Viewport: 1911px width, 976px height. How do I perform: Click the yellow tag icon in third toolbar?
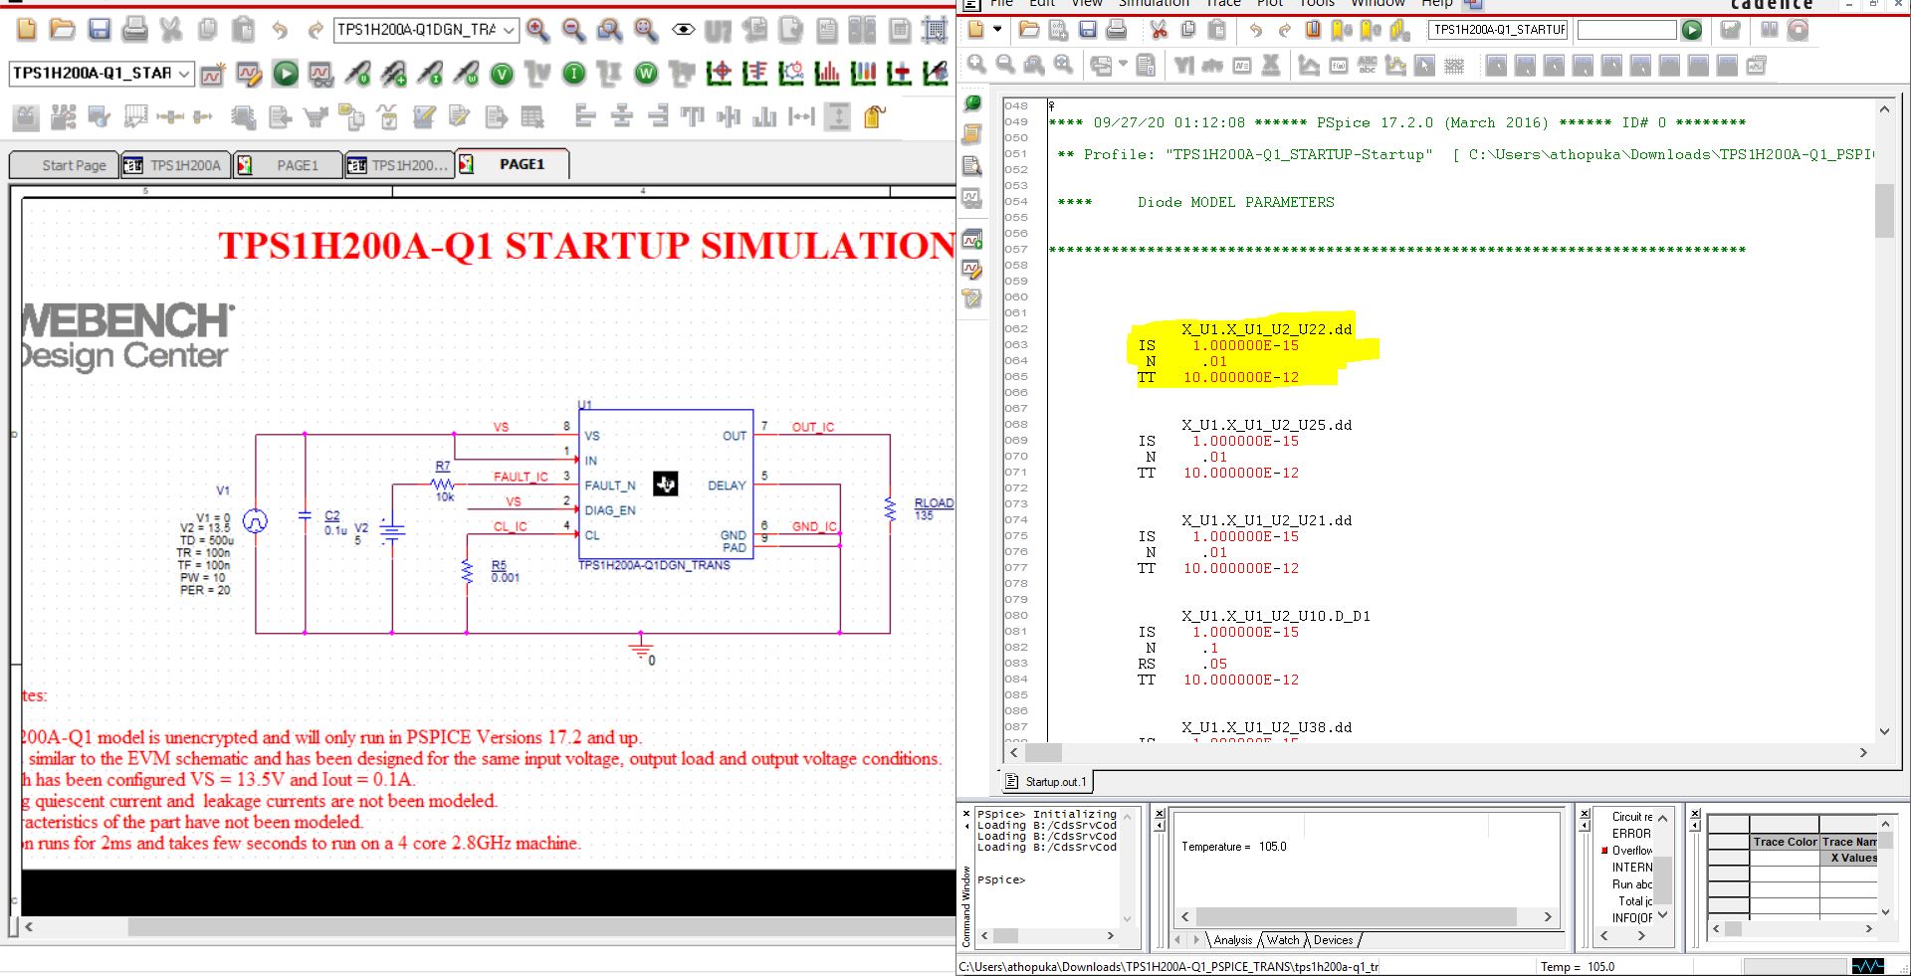pyautogui.click(x=874, y=117)
